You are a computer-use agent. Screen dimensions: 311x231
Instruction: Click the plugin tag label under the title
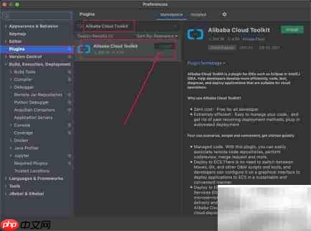(222, 47)
